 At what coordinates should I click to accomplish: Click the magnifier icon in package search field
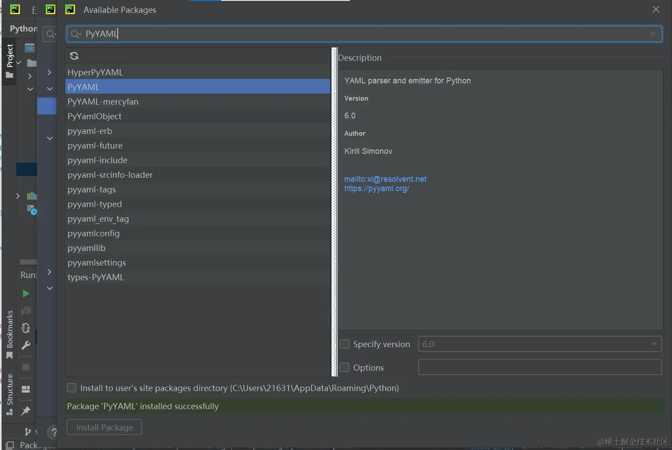76,34
